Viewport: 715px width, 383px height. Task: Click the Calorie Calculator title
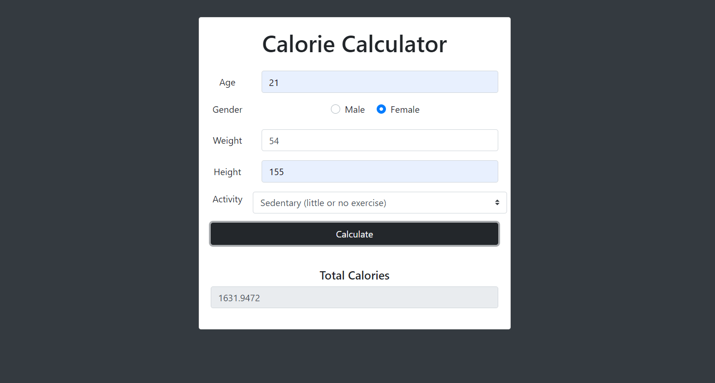354,44
